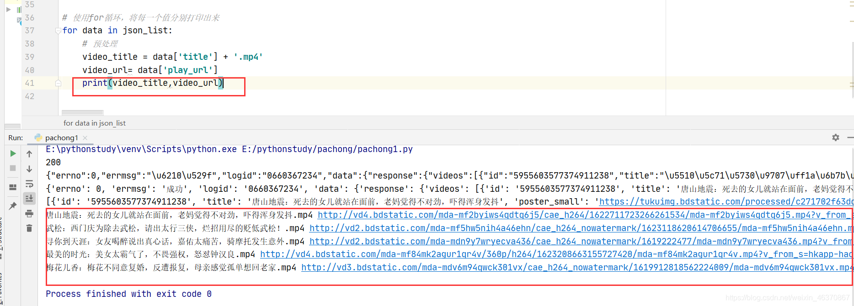This screenshot has height=306, width=854.
Task: Pin the Run tab
Action: [13, 206]
